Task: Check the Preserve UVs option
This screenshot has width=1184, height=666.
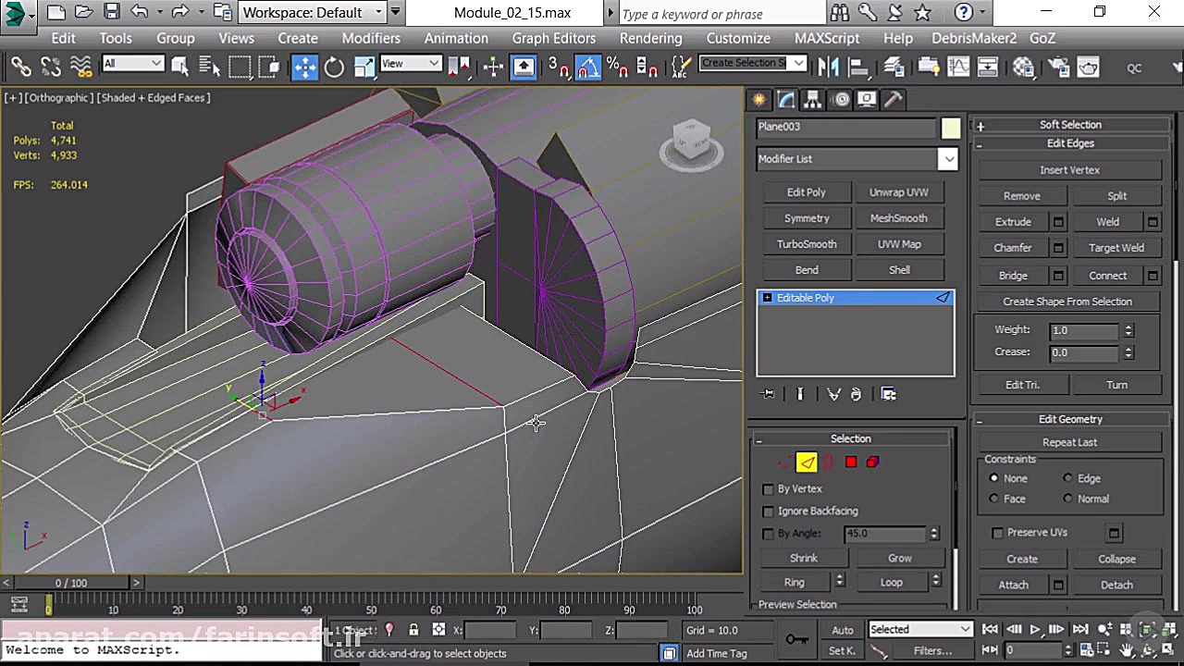Action: coord(997,533)
